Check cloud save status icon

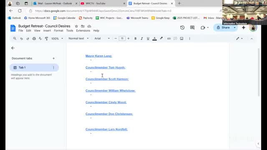click(x=89, y=26)
